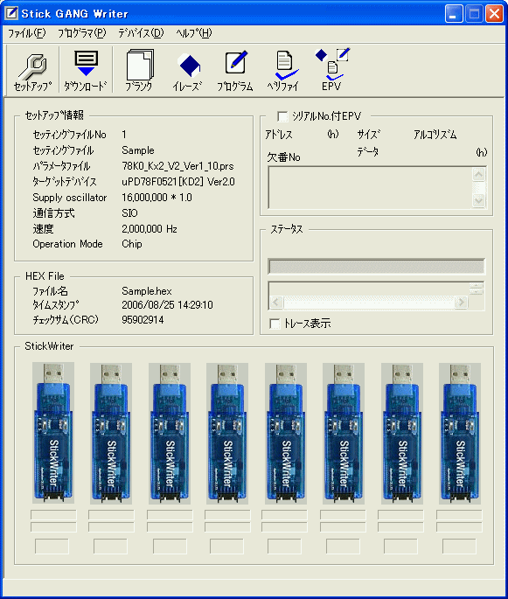Minimize the Stick GANG Writer window

tap(454, 14)
